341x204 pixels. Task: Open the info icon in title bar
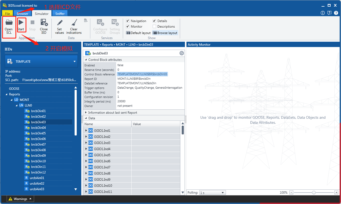coord(323,13)
